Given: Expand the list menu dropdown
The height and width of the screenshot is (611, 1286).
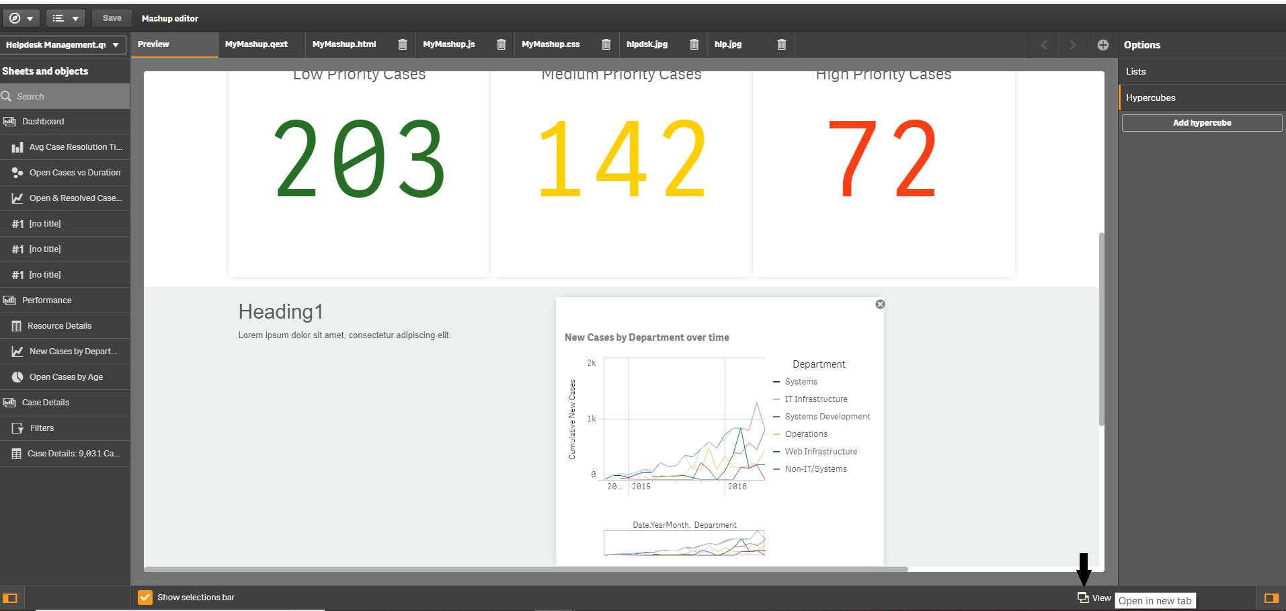Looking at the screenshot, I should point(66,18).
